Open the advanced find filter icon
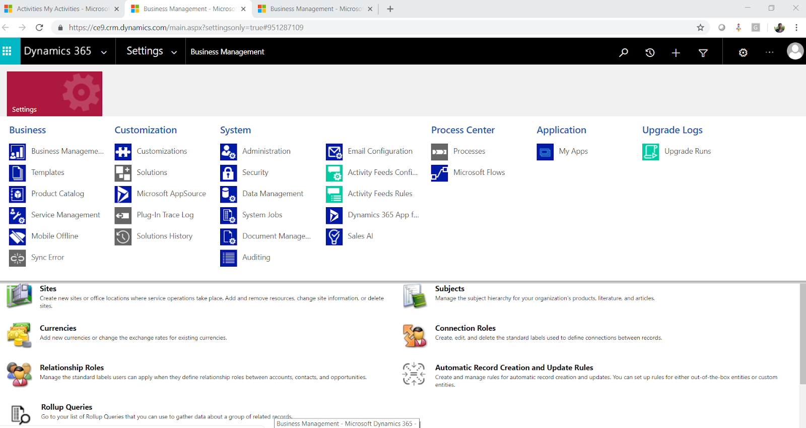The image size is (806, 428). click(x=703, y=52)
